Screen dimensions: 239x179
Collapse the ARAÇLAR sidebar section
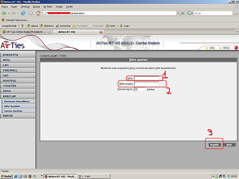pyautogui.click(x=18, y=96)
